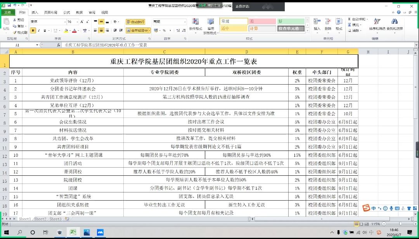The width and height of the screenshot is (419, 239).
Task: Click the Sort and Filter icon
Action: coord(376,24)
